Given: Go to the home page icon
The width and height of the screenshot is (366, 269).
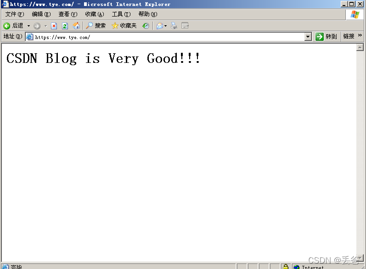Looking at the screenshot, I should [76, 26].
